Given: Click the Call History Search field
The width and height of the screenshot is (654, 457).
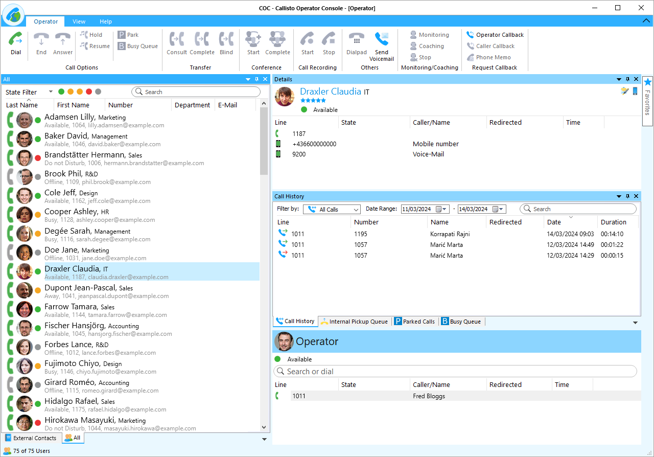Looking at the screenshot, I should (x=578, y=209).
